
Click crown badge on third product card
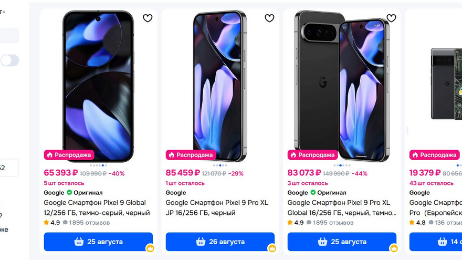(x=394, y=248)
